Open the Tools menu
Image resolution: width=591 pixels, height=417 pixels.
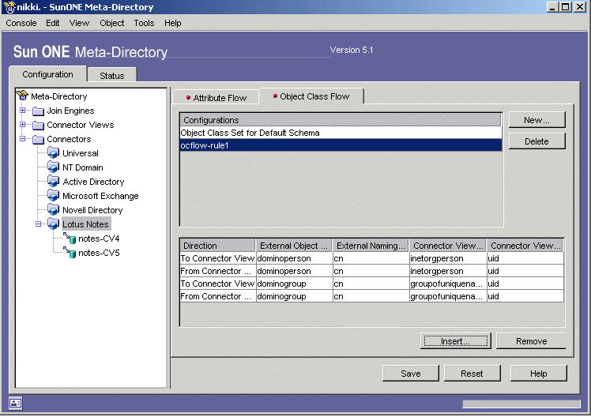pyautogui.click(x=144, y=23)
